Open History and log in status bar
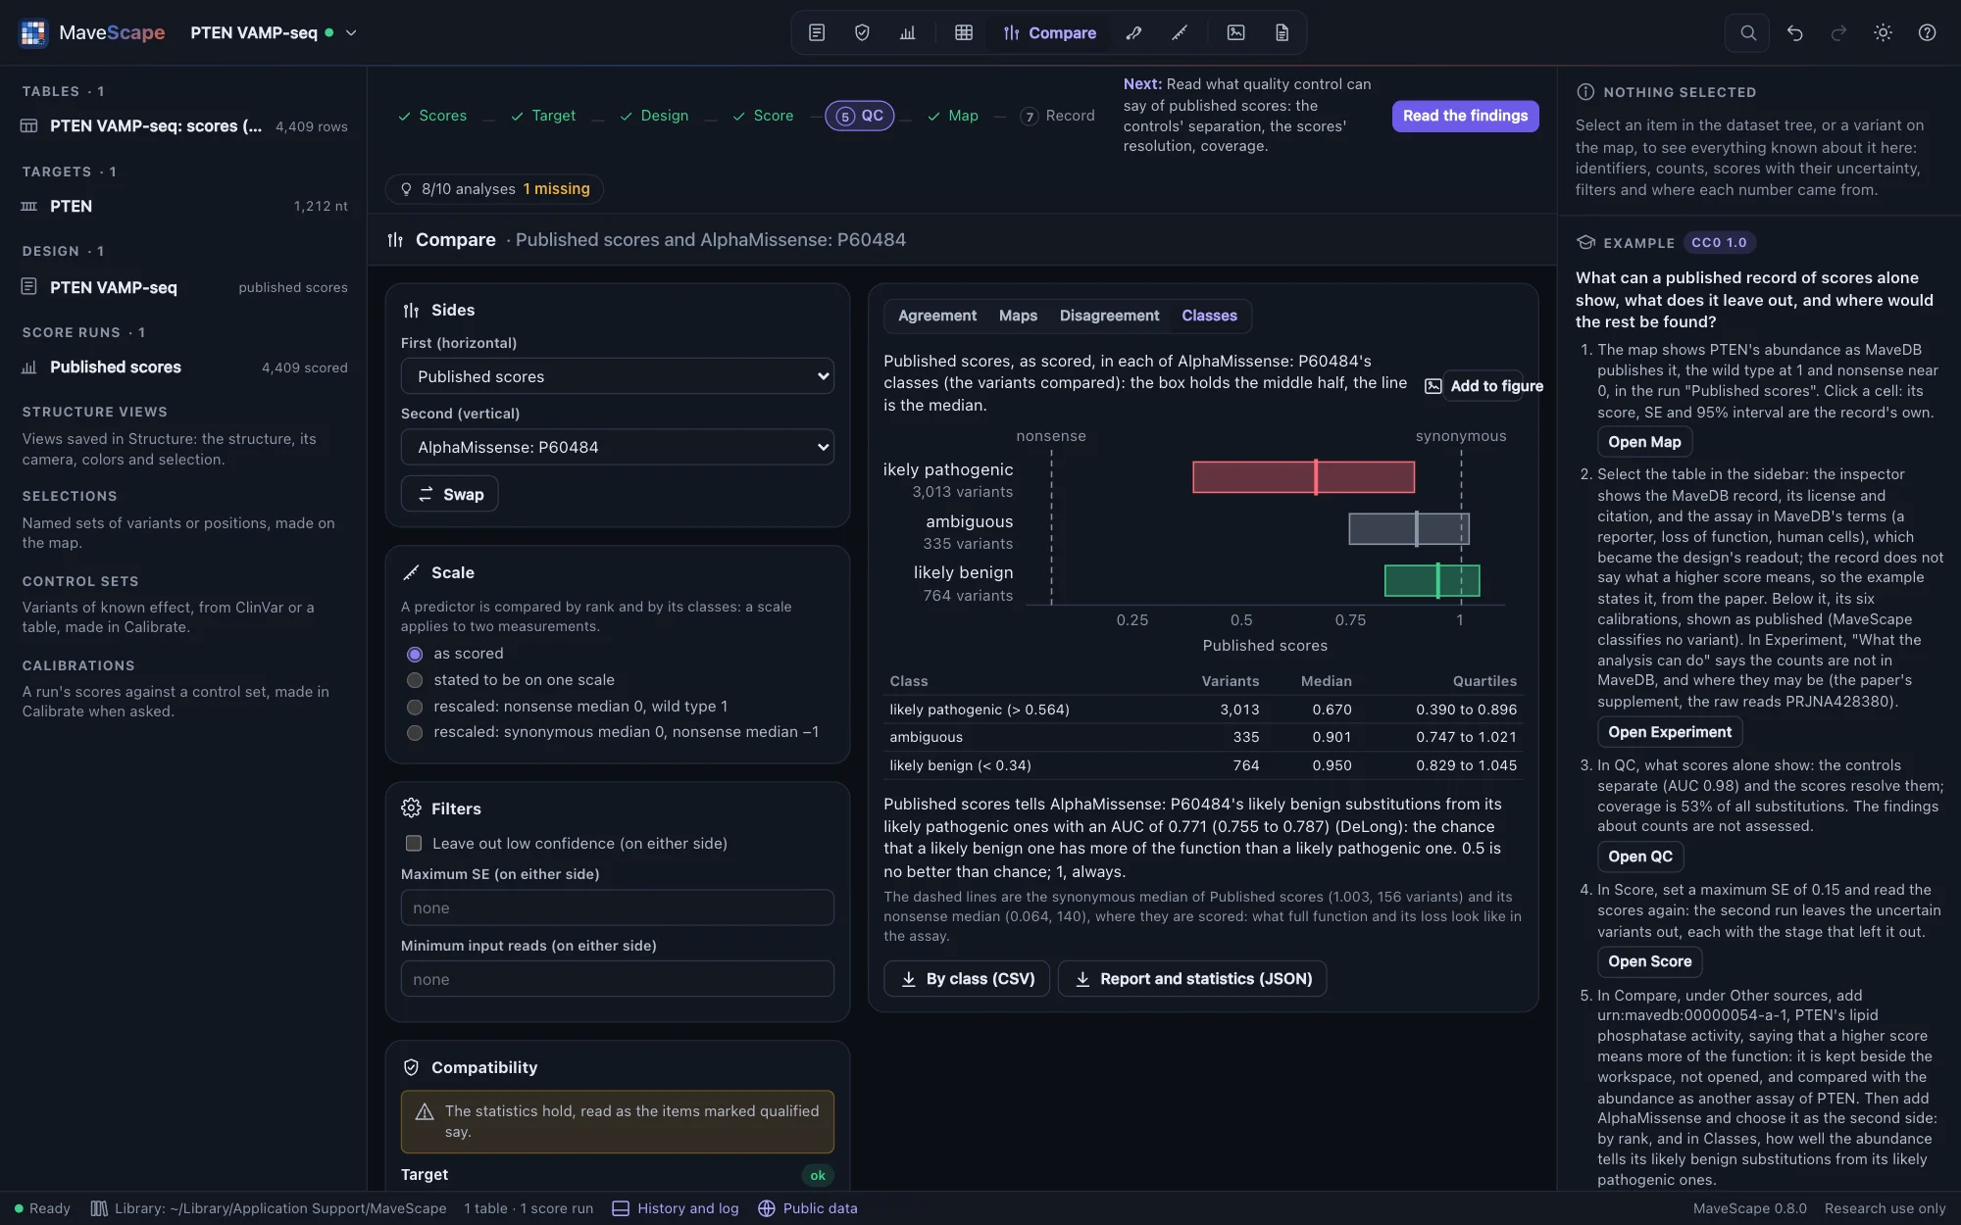 676,1208
